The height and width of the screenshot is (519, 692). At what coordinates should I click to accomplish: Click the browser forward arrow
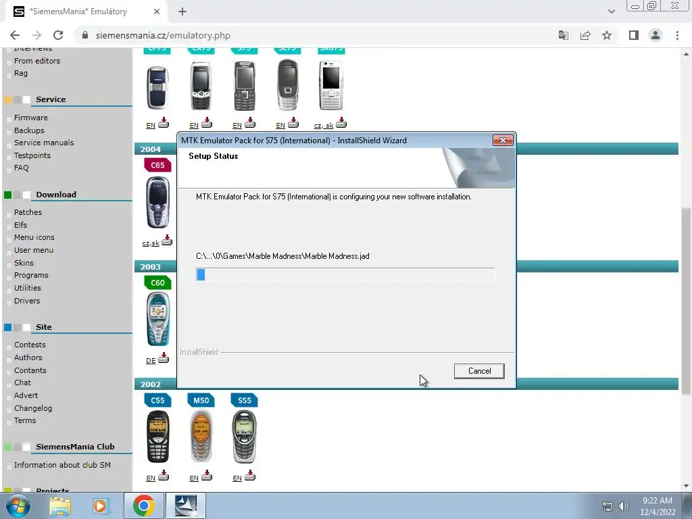pyautogui.click(x=36, y=35)
